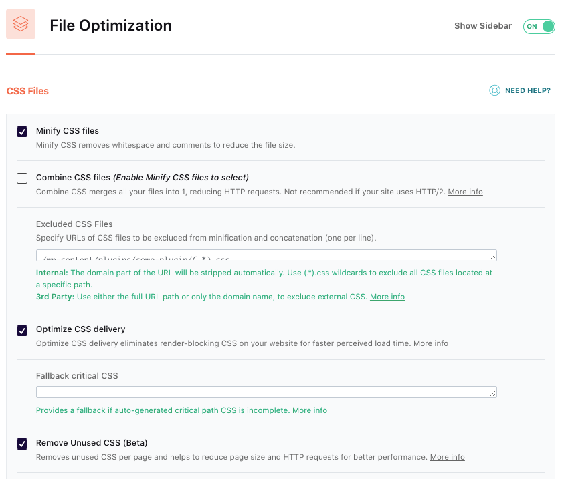Viewport: 564px width, 479px height.
Task: Toggle the Show Sidebar switch off
Action: pyautogui.click(x=539, y=27)
